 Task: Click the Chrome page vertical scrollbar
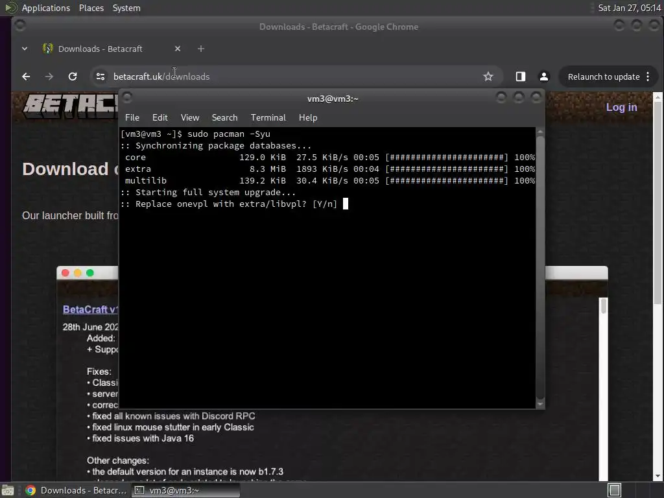[658, 203]
